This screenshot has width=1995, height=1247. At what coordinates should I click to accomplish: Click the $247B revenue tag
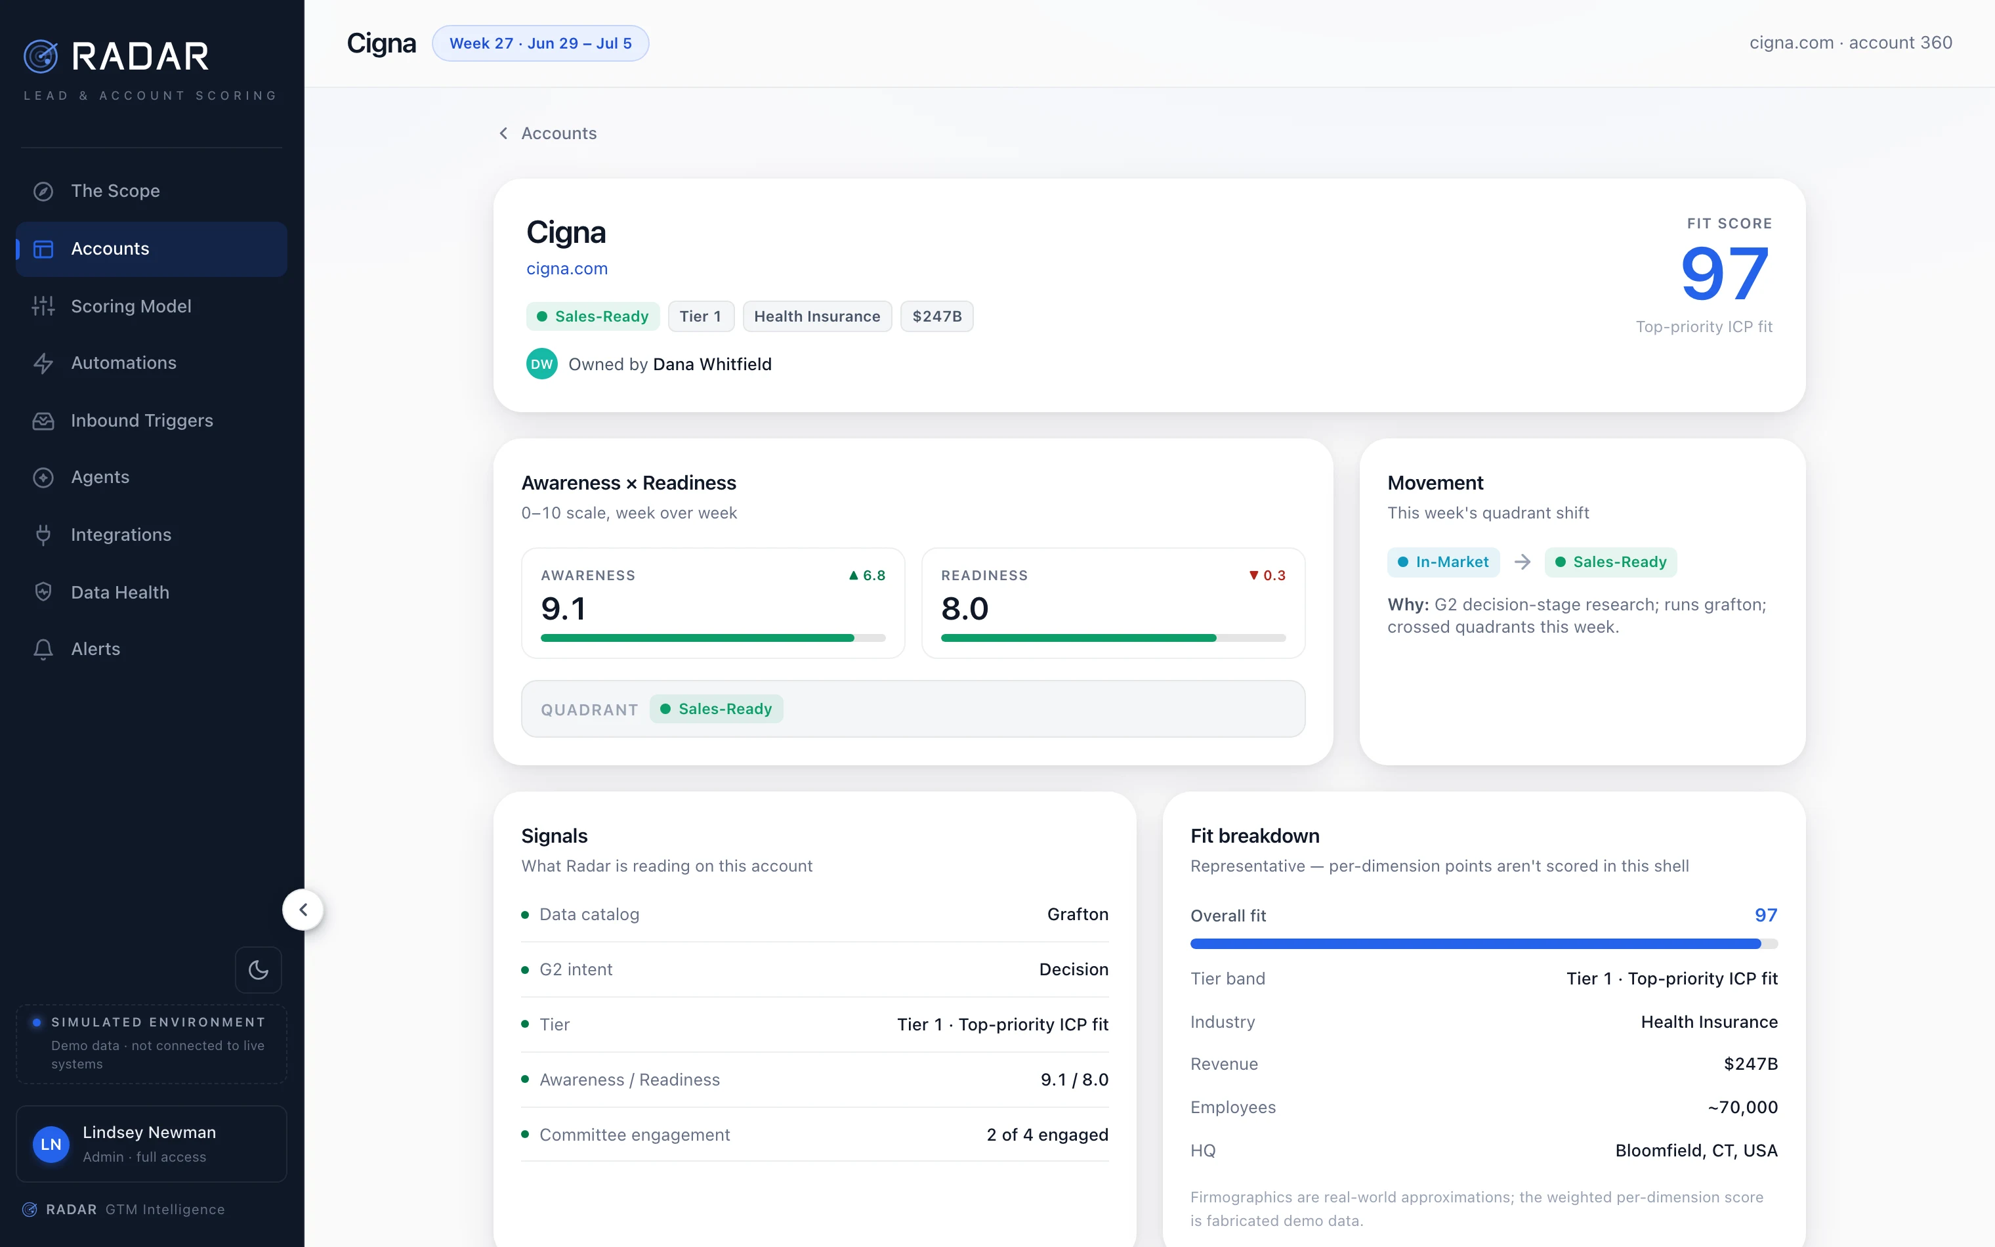click(936, 317)
